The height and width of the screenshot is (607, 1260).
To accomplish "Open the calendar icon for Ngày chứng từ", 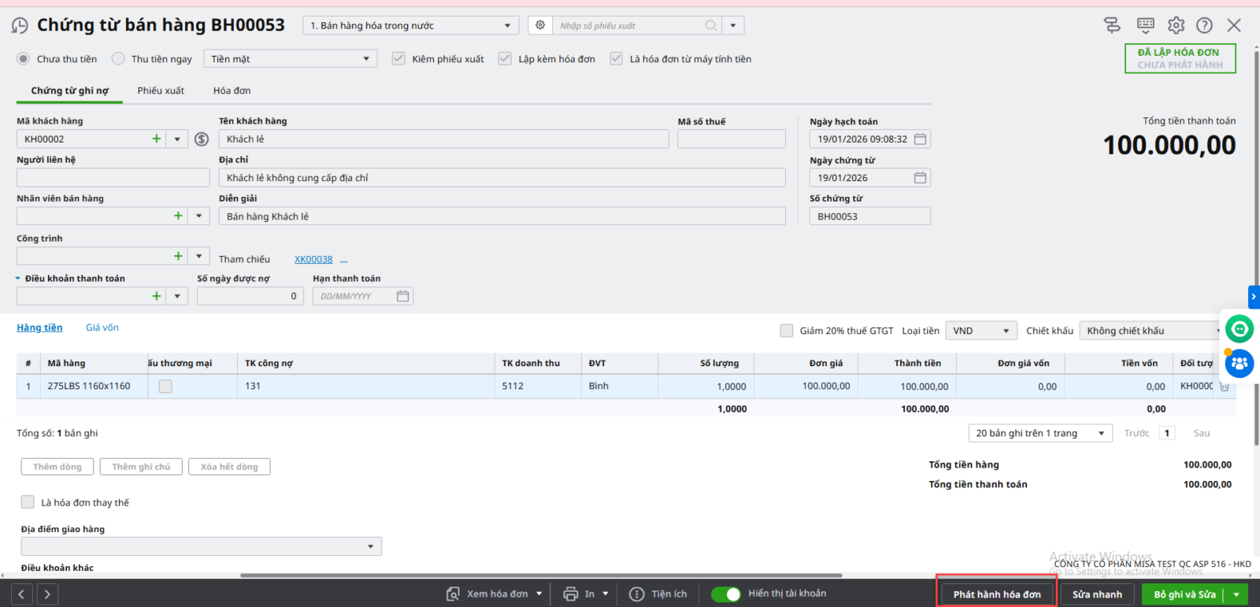I will pos(920,178).
